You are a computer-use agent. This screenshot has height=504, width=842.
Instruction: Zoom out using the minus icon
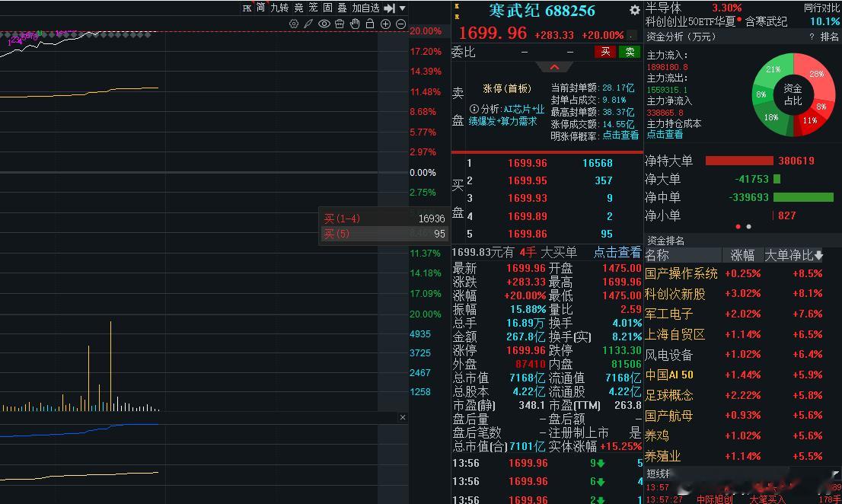point(401,24)
